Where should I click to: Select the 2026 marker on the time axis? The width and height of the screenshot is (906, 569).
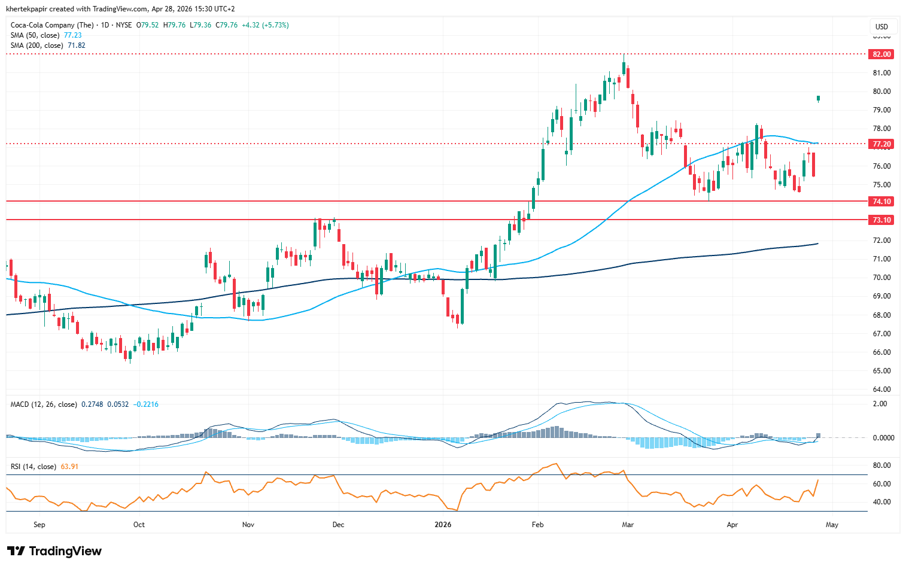coord(443,525)
